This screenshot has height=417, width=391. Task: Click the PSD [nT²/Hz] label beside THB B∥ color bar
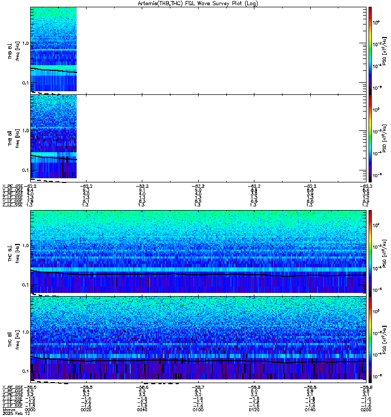(384, 138)
